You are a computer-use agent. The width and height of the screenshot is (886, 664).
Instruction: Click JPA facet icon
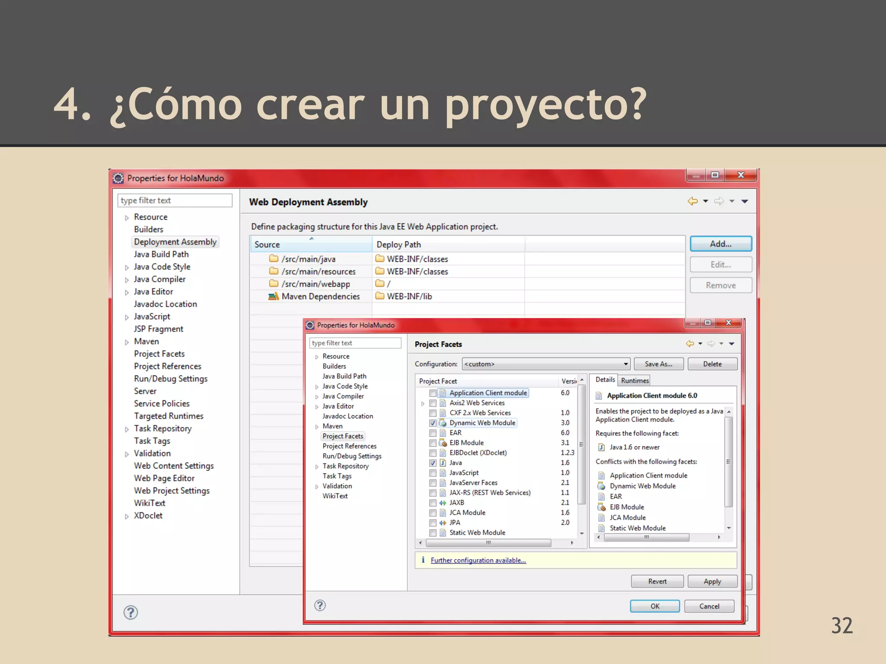(x=443, y=523)
